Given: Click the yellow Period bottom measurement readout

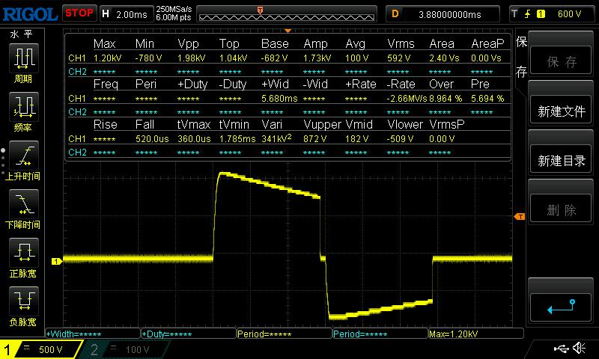Looking at the screenshot, I should coord(285,334).
